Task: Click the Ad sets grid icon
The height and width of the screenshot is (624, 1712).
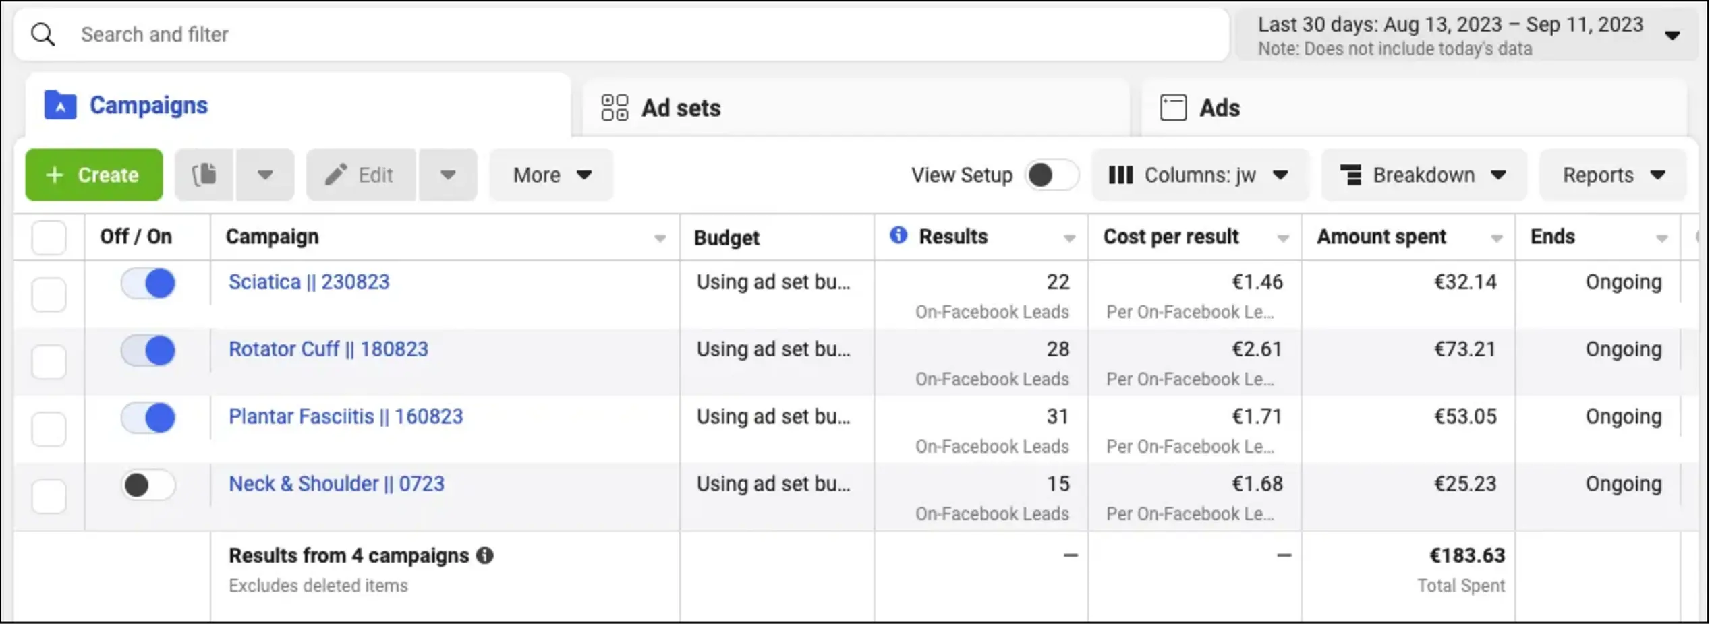Action: (x=614, y=108)
